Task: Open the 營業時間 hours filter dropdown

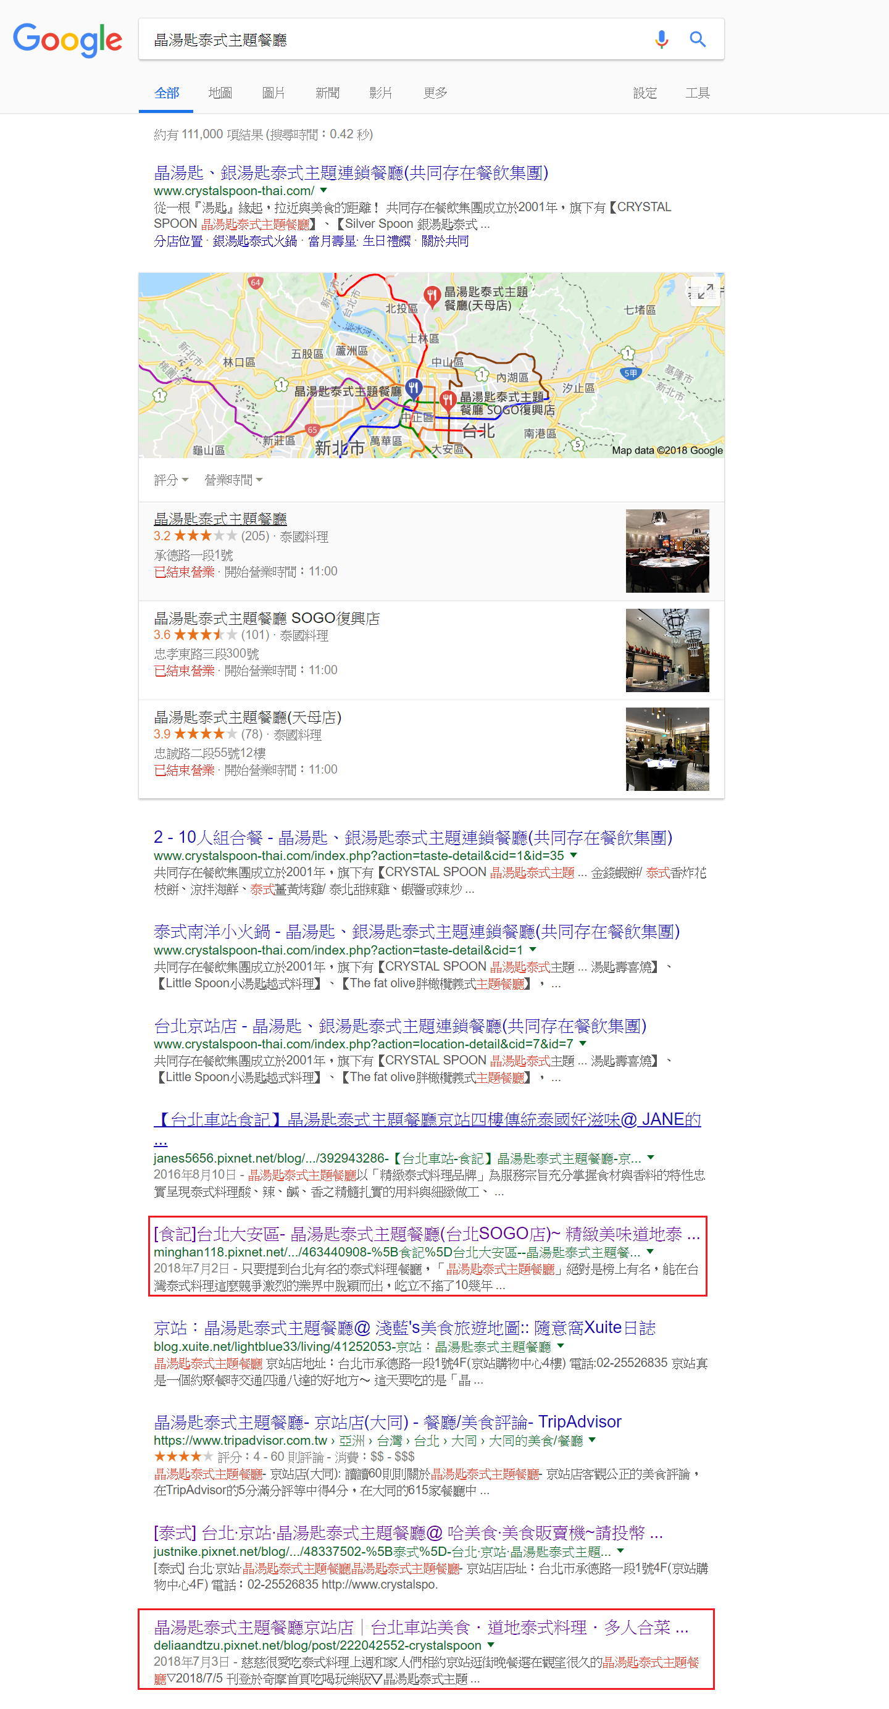Action: coord(233,480)
